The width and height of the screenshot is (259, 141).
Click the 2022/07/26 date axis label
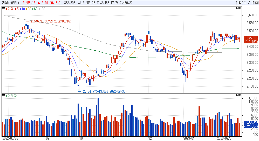(10, 138)
